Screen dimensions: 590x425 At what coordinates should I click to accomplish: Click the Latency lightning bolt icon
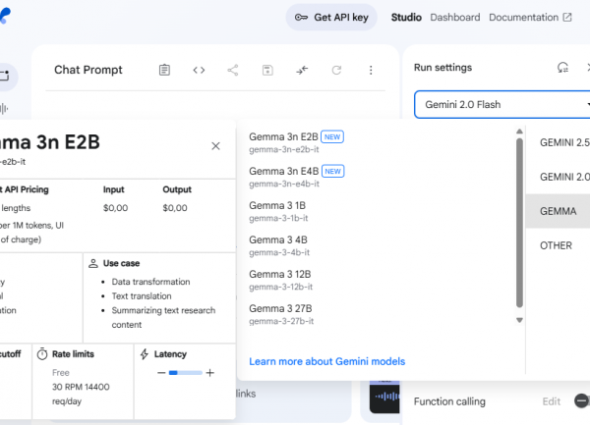coord(145,354)
